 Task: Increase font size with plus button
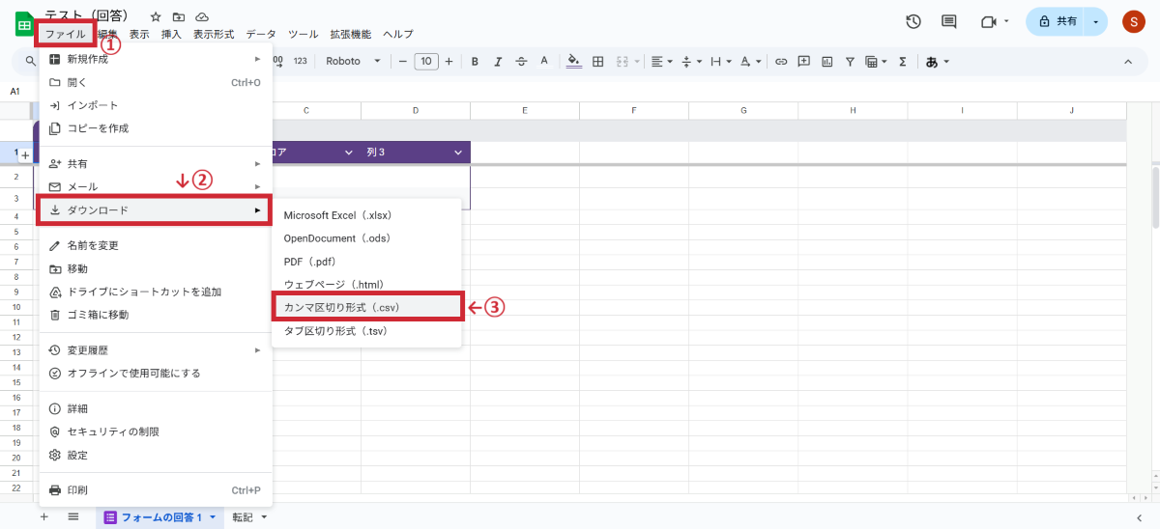[449, 62]
